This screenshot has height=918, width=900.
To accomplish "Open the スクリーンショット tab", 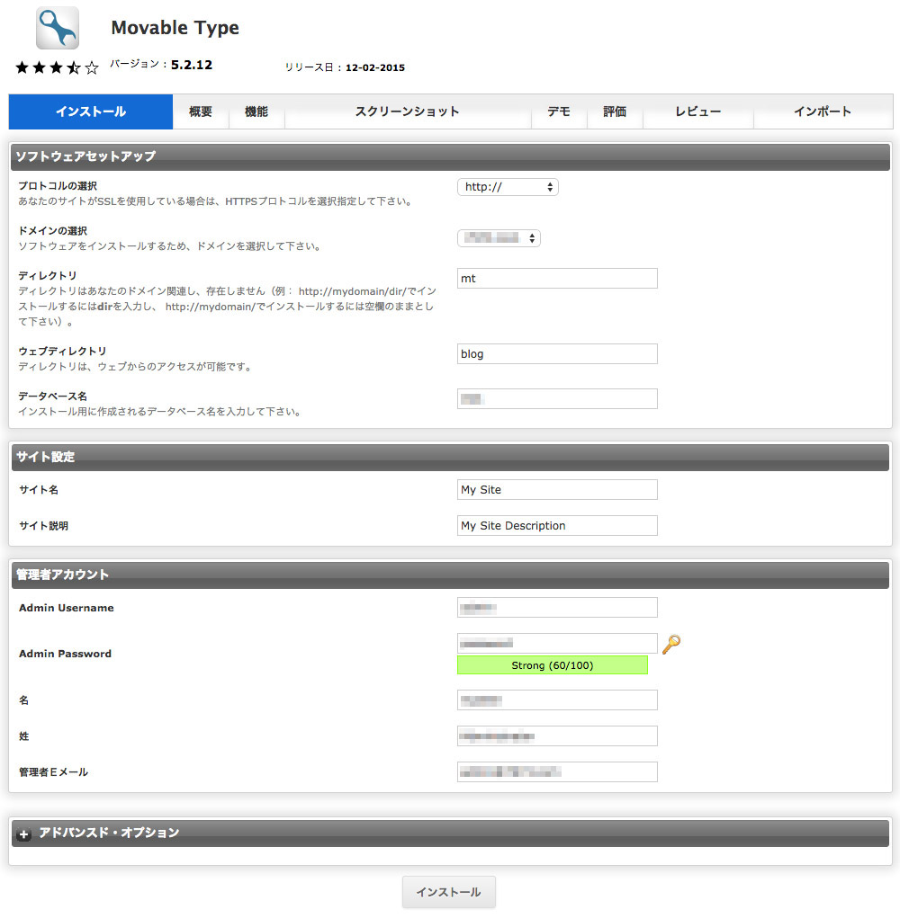I will [407, 112].
